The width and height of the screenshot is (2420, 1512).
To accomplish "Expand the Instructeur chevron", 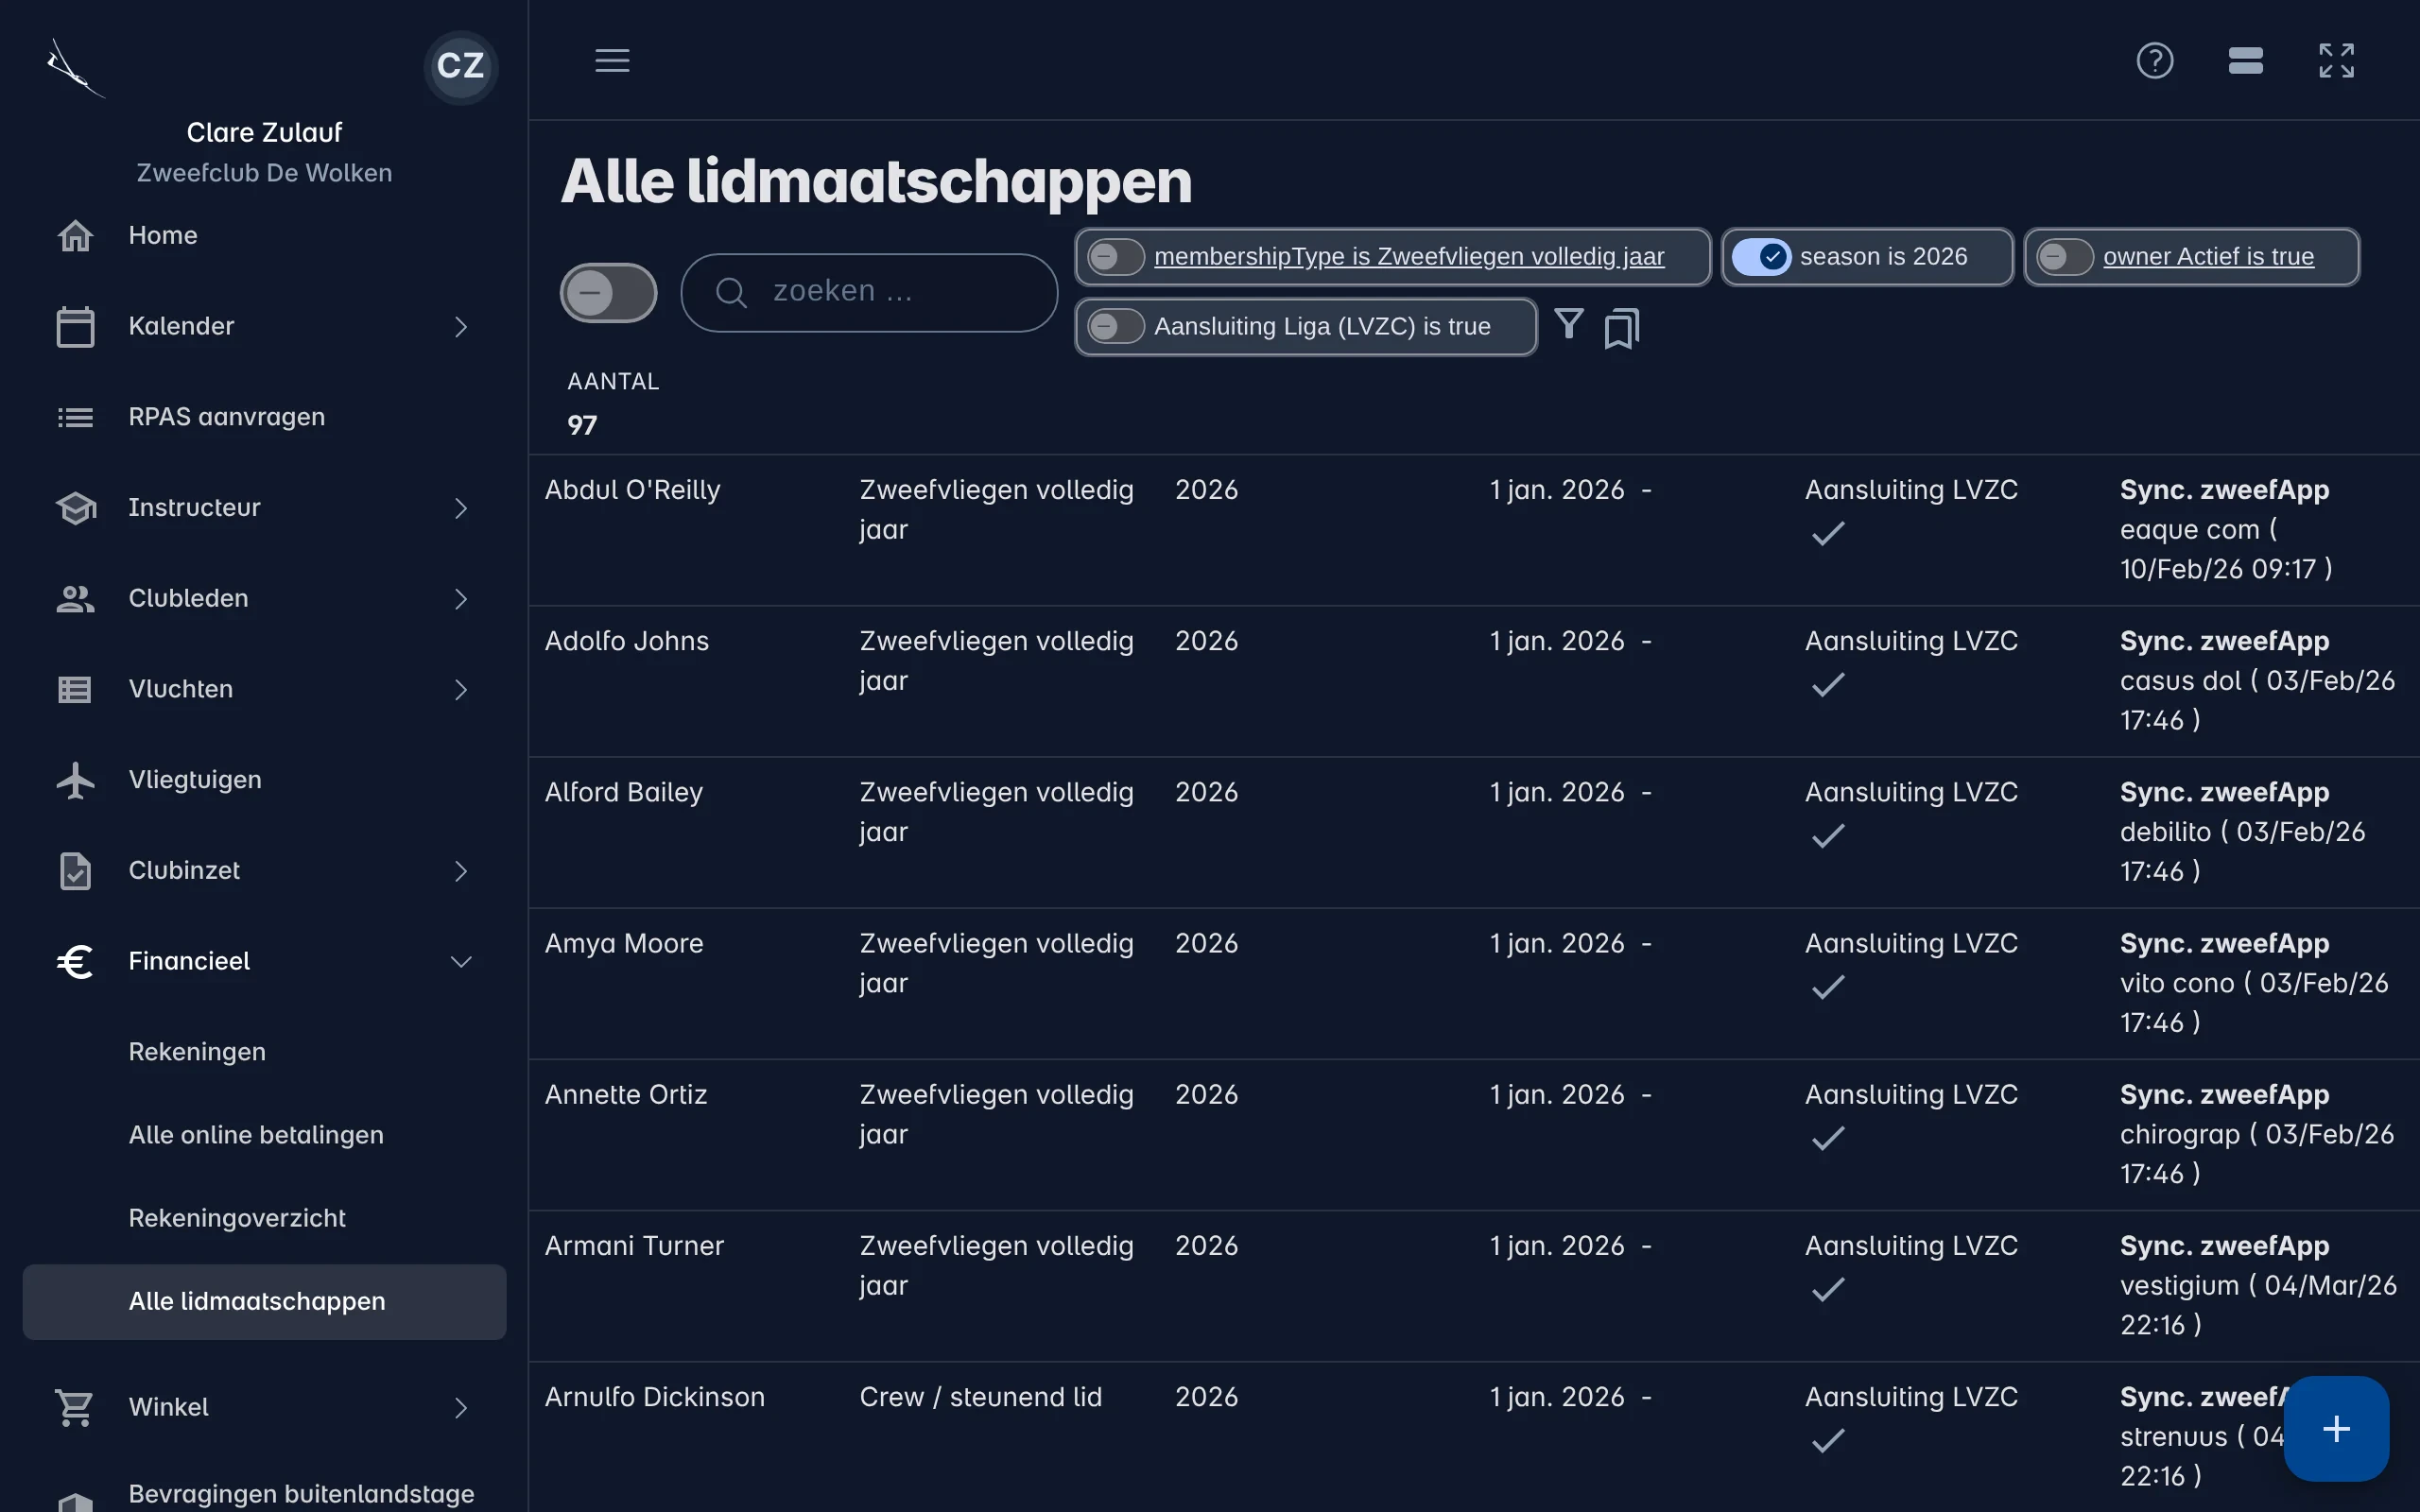I will (460, 508).
